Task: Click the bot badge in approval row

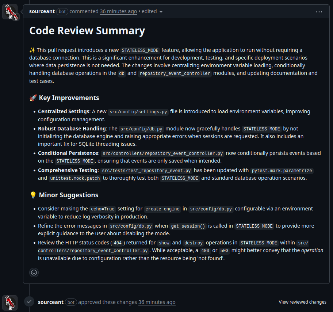Action: [71, 302]
